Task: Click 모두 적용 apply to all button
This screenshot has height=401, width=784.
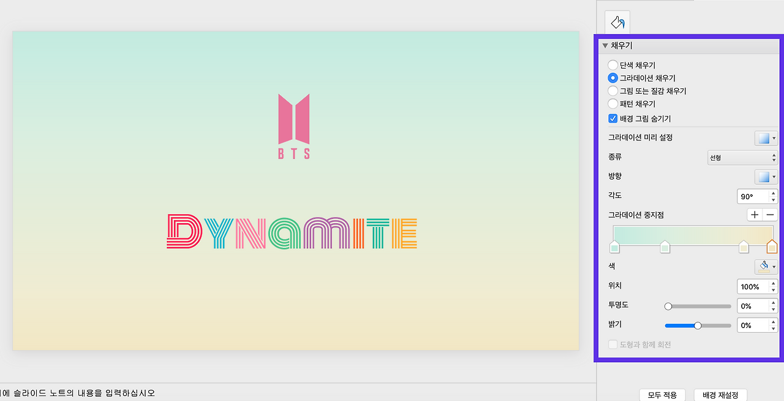Action: (x=661, y=395)
